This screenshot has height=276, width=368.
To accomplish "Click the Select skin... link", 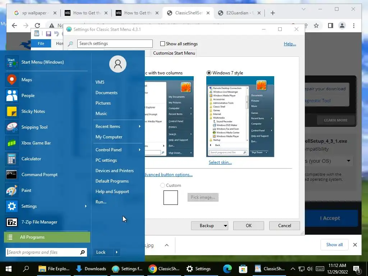I will [220, 162].
